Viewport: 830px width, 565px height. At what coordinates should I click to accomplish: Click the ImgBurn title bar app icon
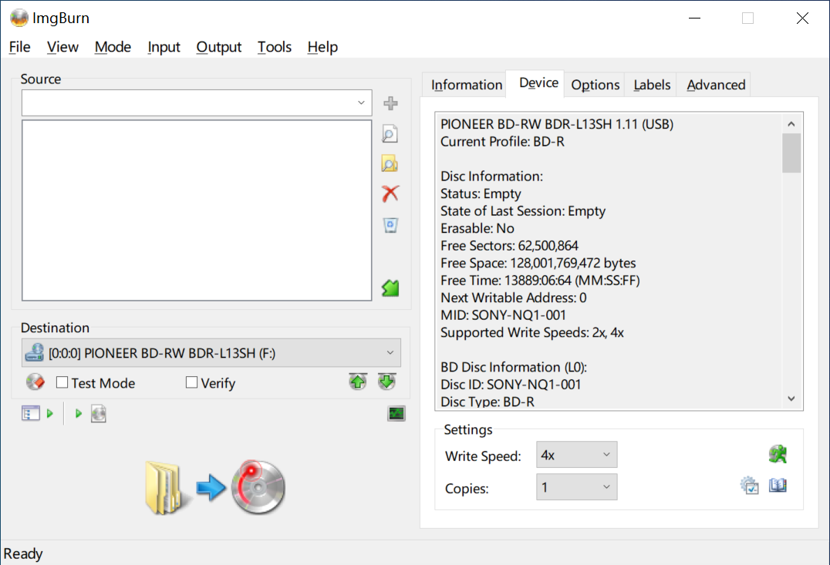pyautogui.click(x=19, y=18)
